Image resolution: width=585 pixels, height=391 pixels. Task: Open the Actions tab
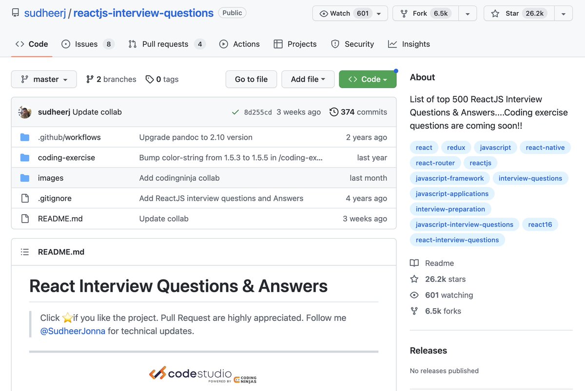pos(239,44)
